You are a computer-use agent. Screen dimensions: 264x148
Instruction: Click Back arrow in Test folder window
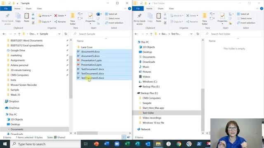click(x=136, y=34)
